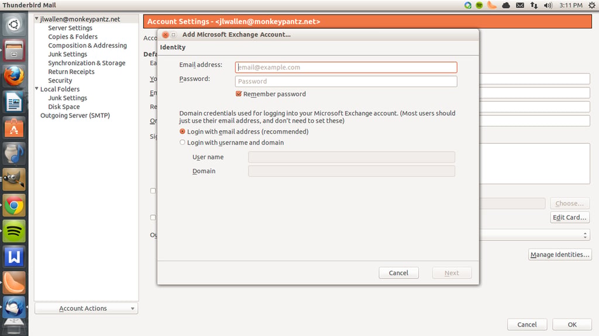The image size is (599, 336).
Task: Open Security settings
Action: pyautogui.click(x=60, y=81)
